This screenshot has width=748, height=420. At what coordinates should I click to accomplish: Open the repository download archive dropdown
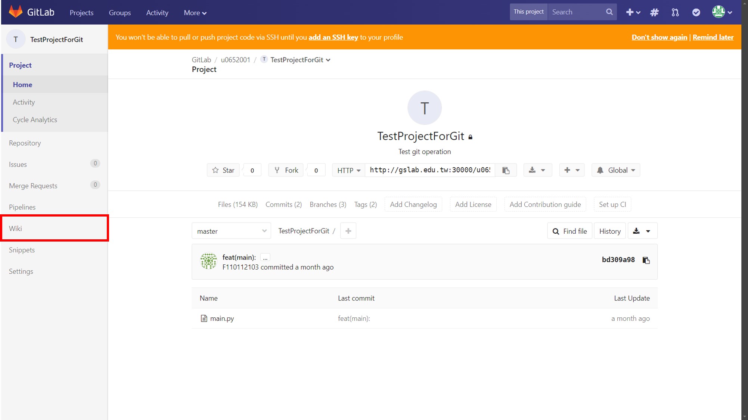click(642, 231)
